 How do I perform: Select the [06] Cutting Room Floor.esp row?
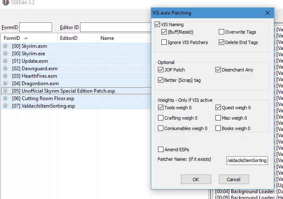pos(76,98)
